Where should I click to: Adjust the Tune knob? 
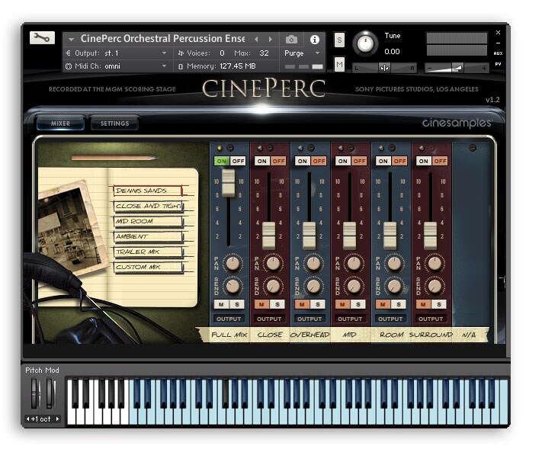click(365, 43)
